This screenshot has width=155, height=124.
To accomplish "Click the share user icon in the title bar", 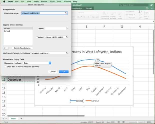I will coord(152,5).
